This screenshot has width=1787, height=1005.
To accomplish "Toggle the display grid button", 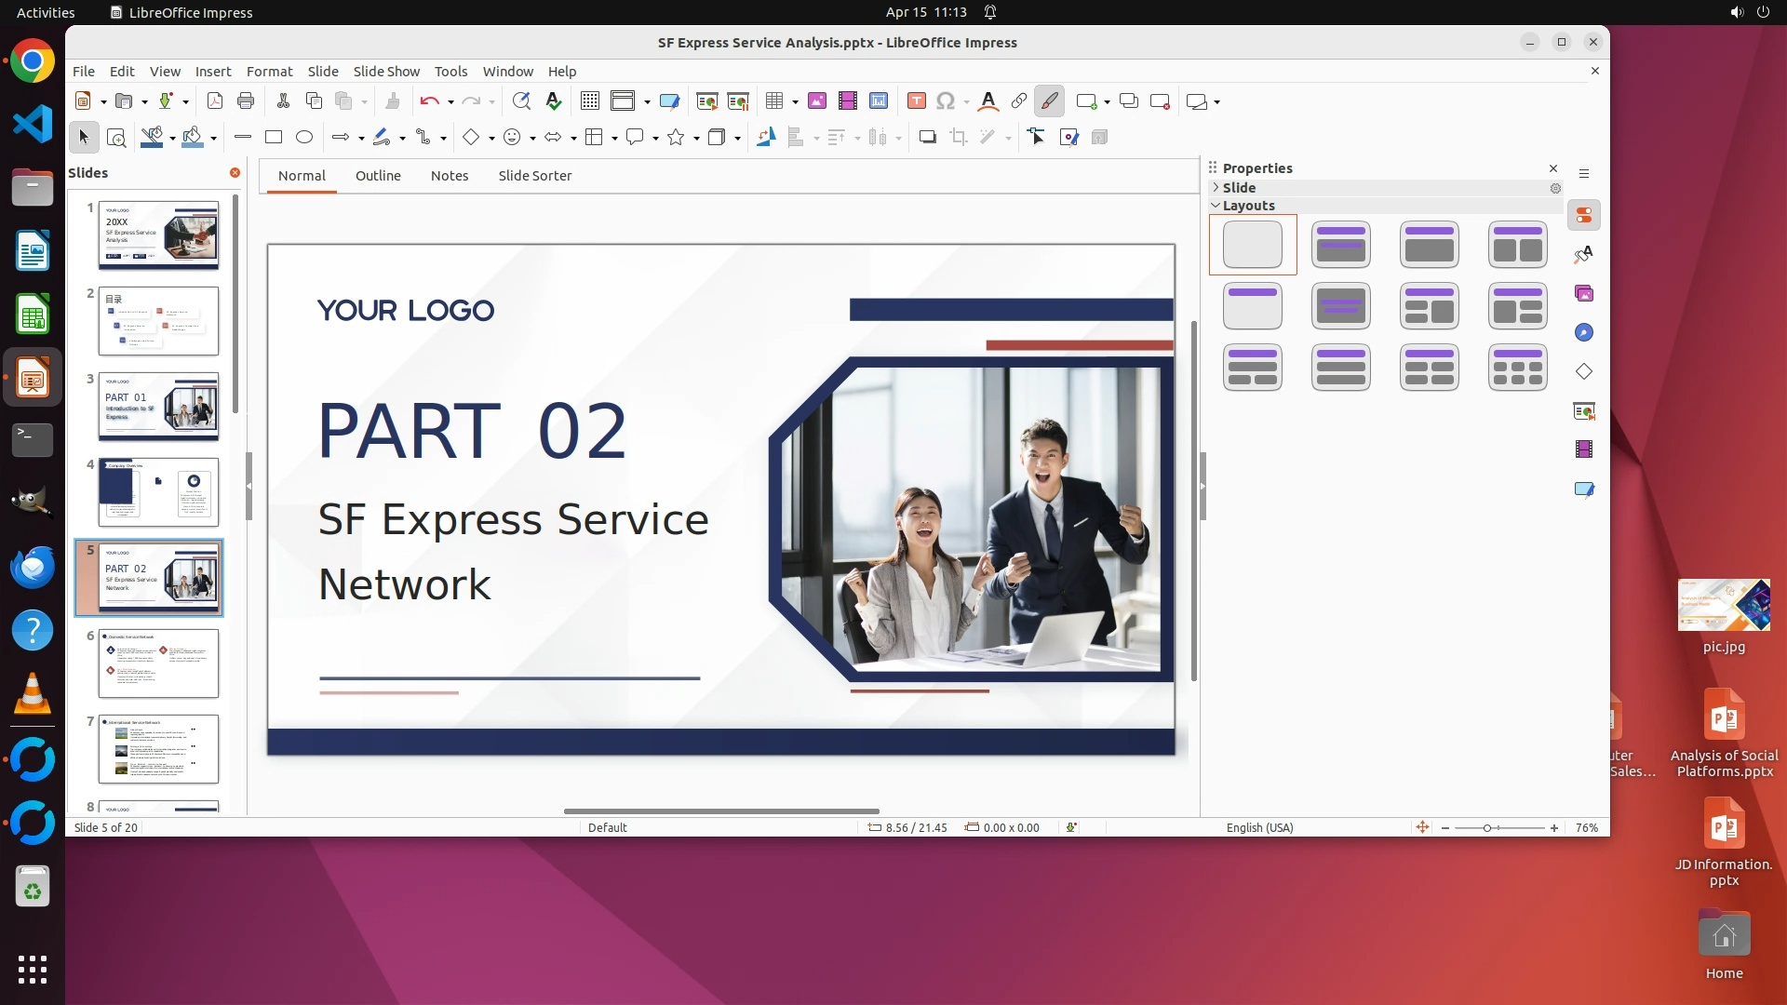I will coord(590,101).
